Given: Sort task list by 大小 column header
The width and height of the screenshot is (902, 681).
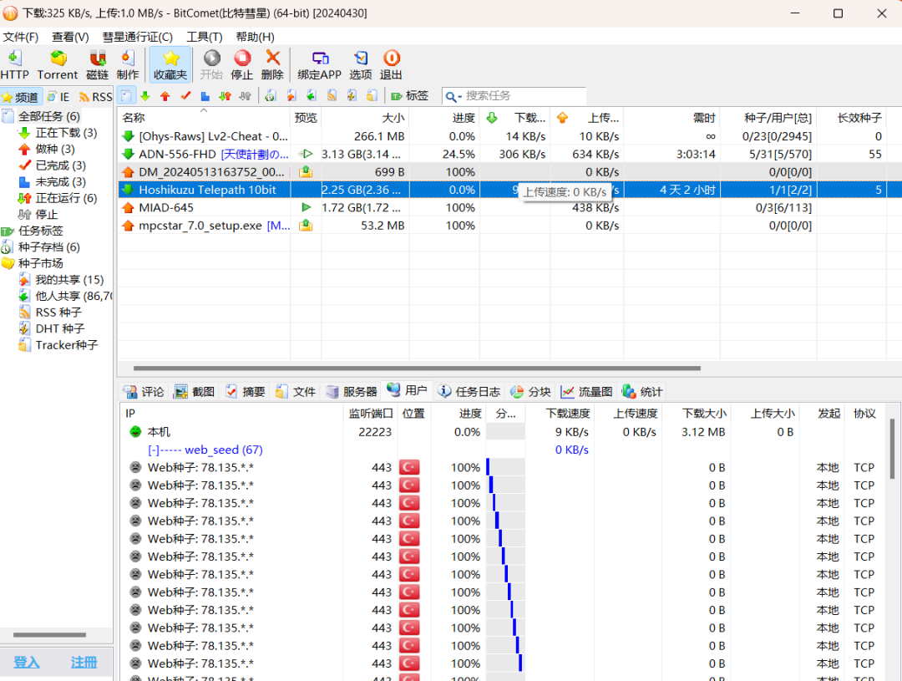Looking at the screenshot, I should point(365,118).
